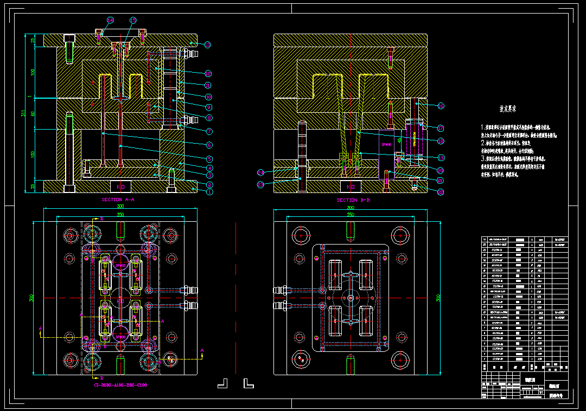Select part balloon number 10
The height and width of the screenshot is (411, 586).
[x=208, y=97]
